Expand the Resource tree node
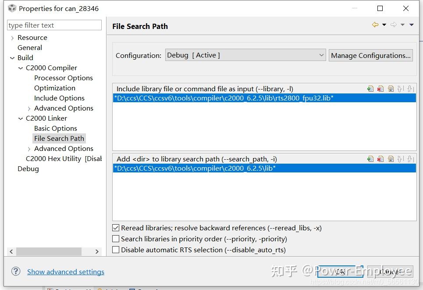423x290 pixels. (12, 38)
